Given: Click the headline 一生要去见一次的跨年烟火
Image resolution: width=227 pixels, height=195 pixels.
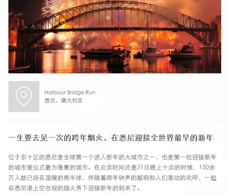Looking at the screenshot, I should [56, 138].
